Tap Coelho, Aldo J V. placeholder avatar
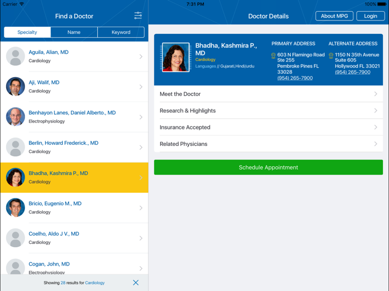 (16, 238)
